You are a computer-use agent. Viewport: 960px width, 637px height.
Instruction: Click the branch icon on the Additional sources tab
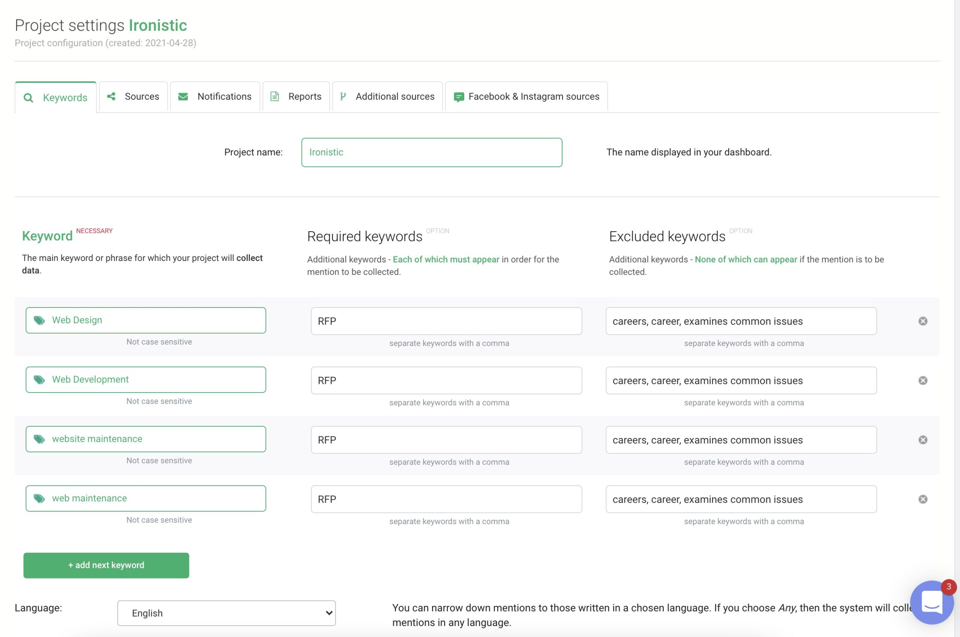tap(343, 96)
